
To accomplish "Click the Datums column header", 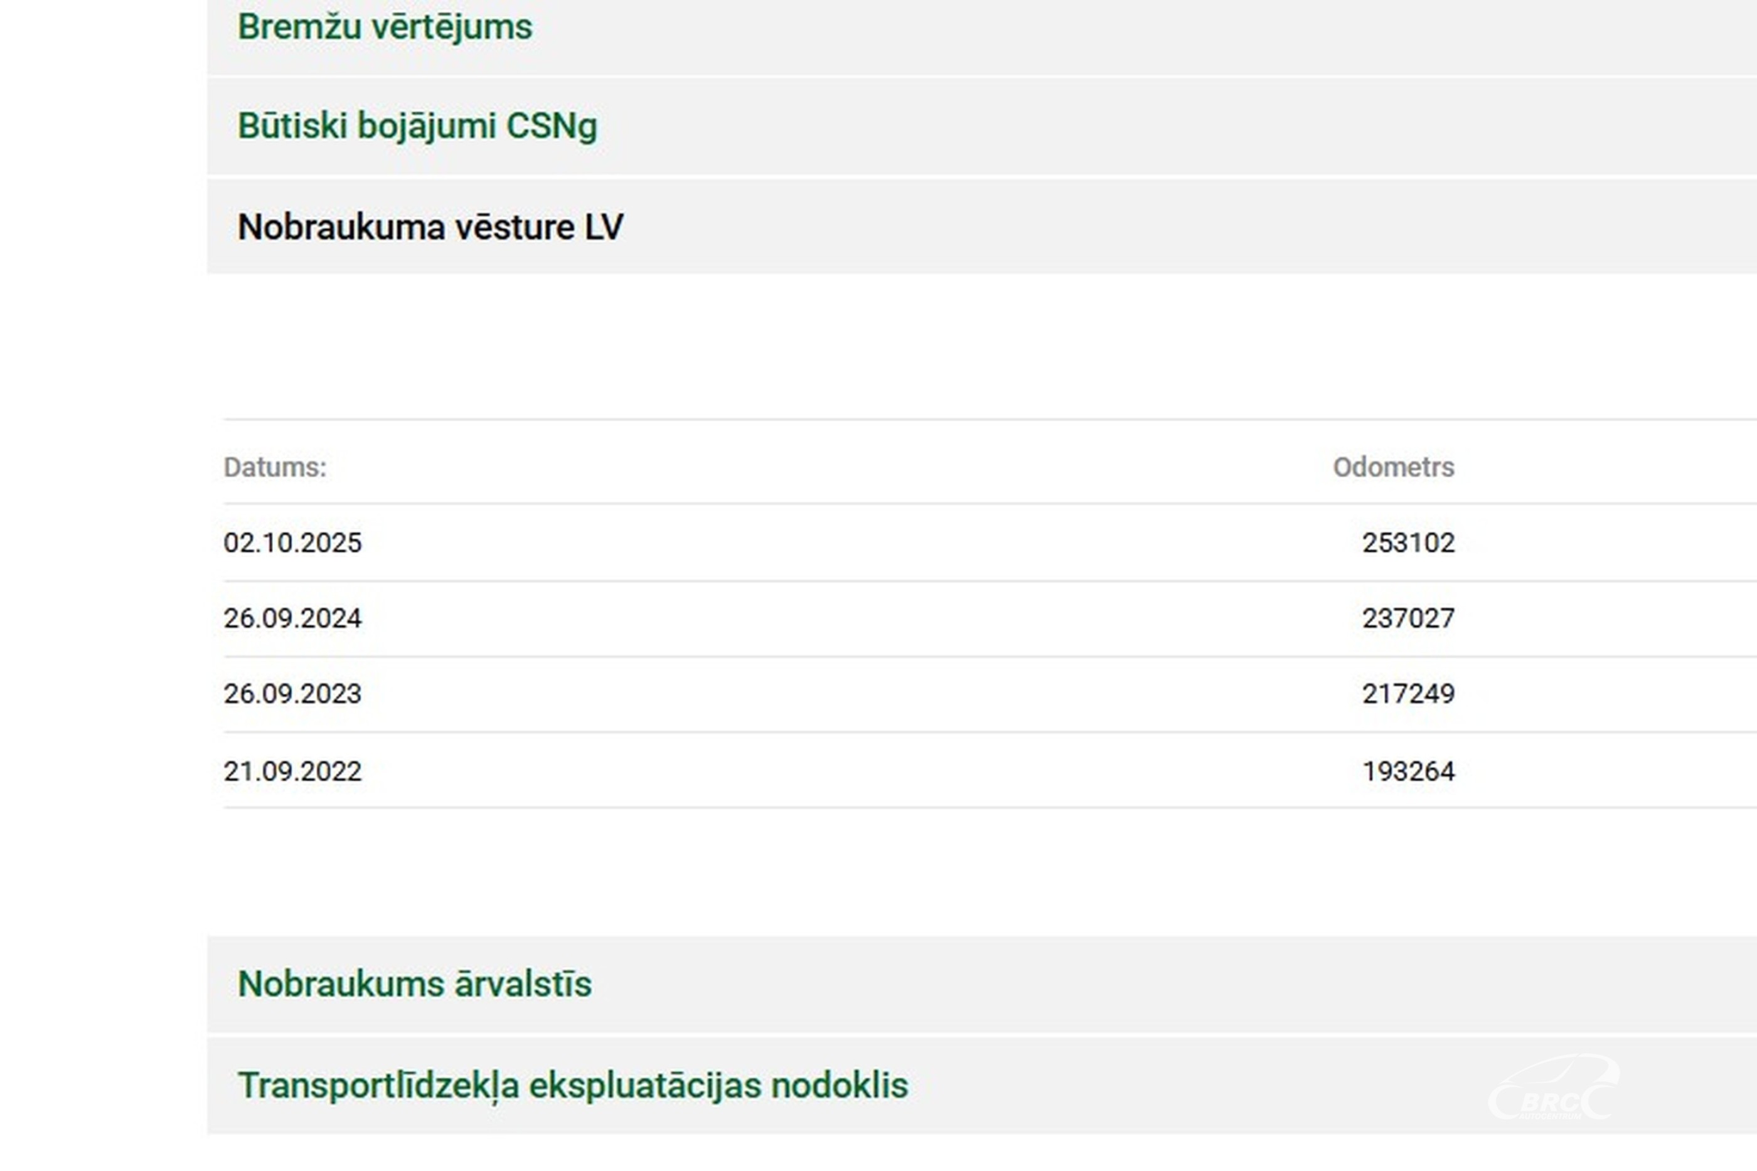I will point(275,467).
